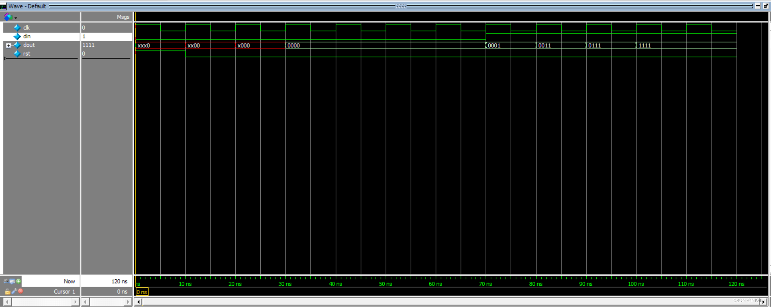Viewport: 771px width, 307px height.
Task: Open the signal name format dropdown icon
Action: 10,17
